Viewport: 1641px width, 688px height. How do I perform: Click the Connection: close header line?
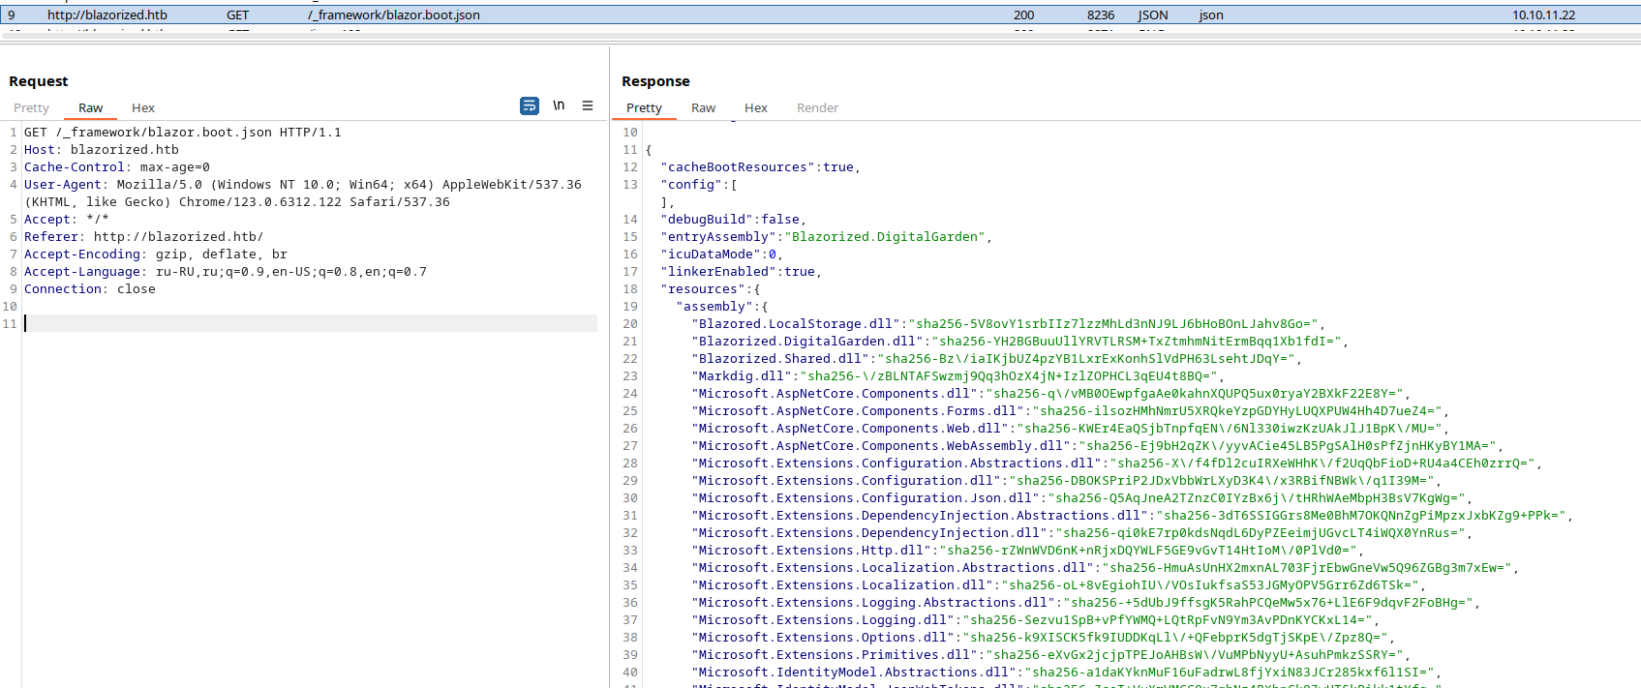coord(90,289)
